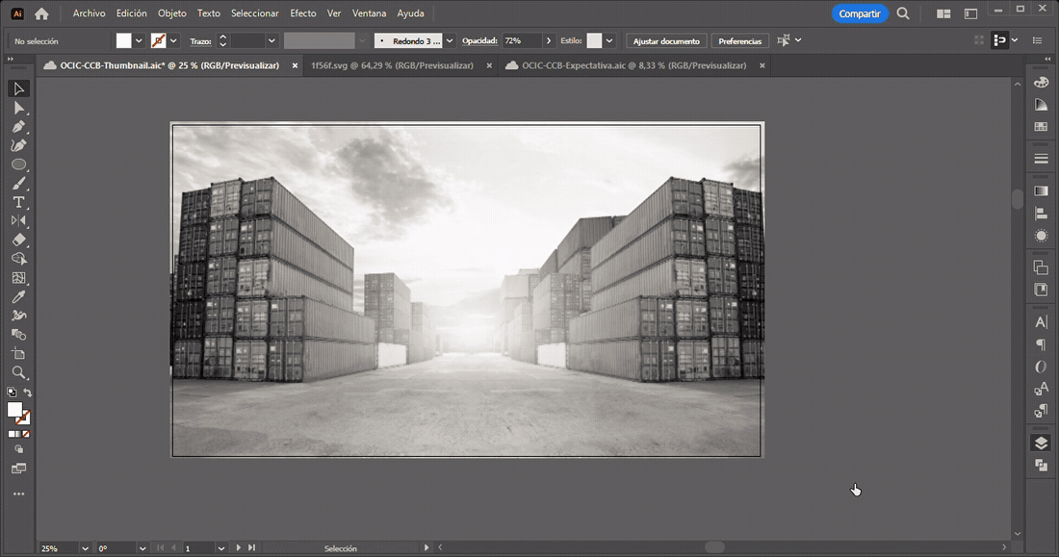
Task: Reset to default fill and stroke
Action: (12, 392)
